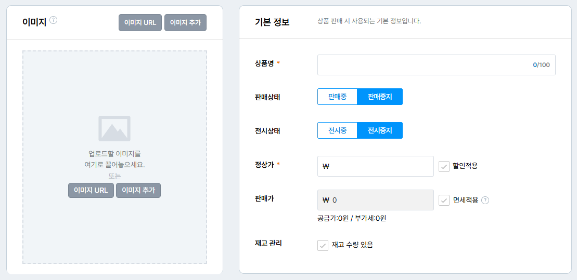The image size is (577, 280).
Task: Click the picture placeholder icon in upload area
Action: tap(114, 128)
